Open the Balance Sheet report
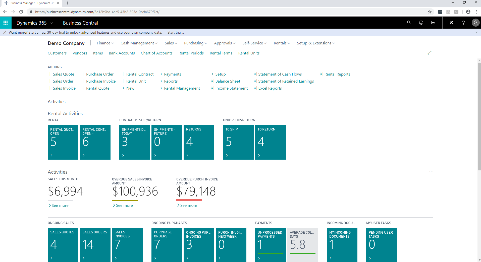The image size is (481, 262). 225,81
